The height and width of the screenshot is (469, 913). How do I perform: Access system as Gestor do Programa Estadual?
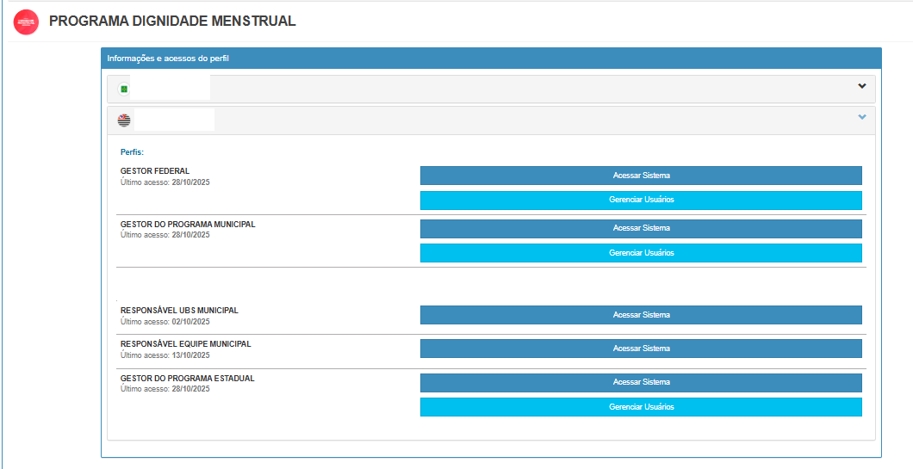[641, 382]
